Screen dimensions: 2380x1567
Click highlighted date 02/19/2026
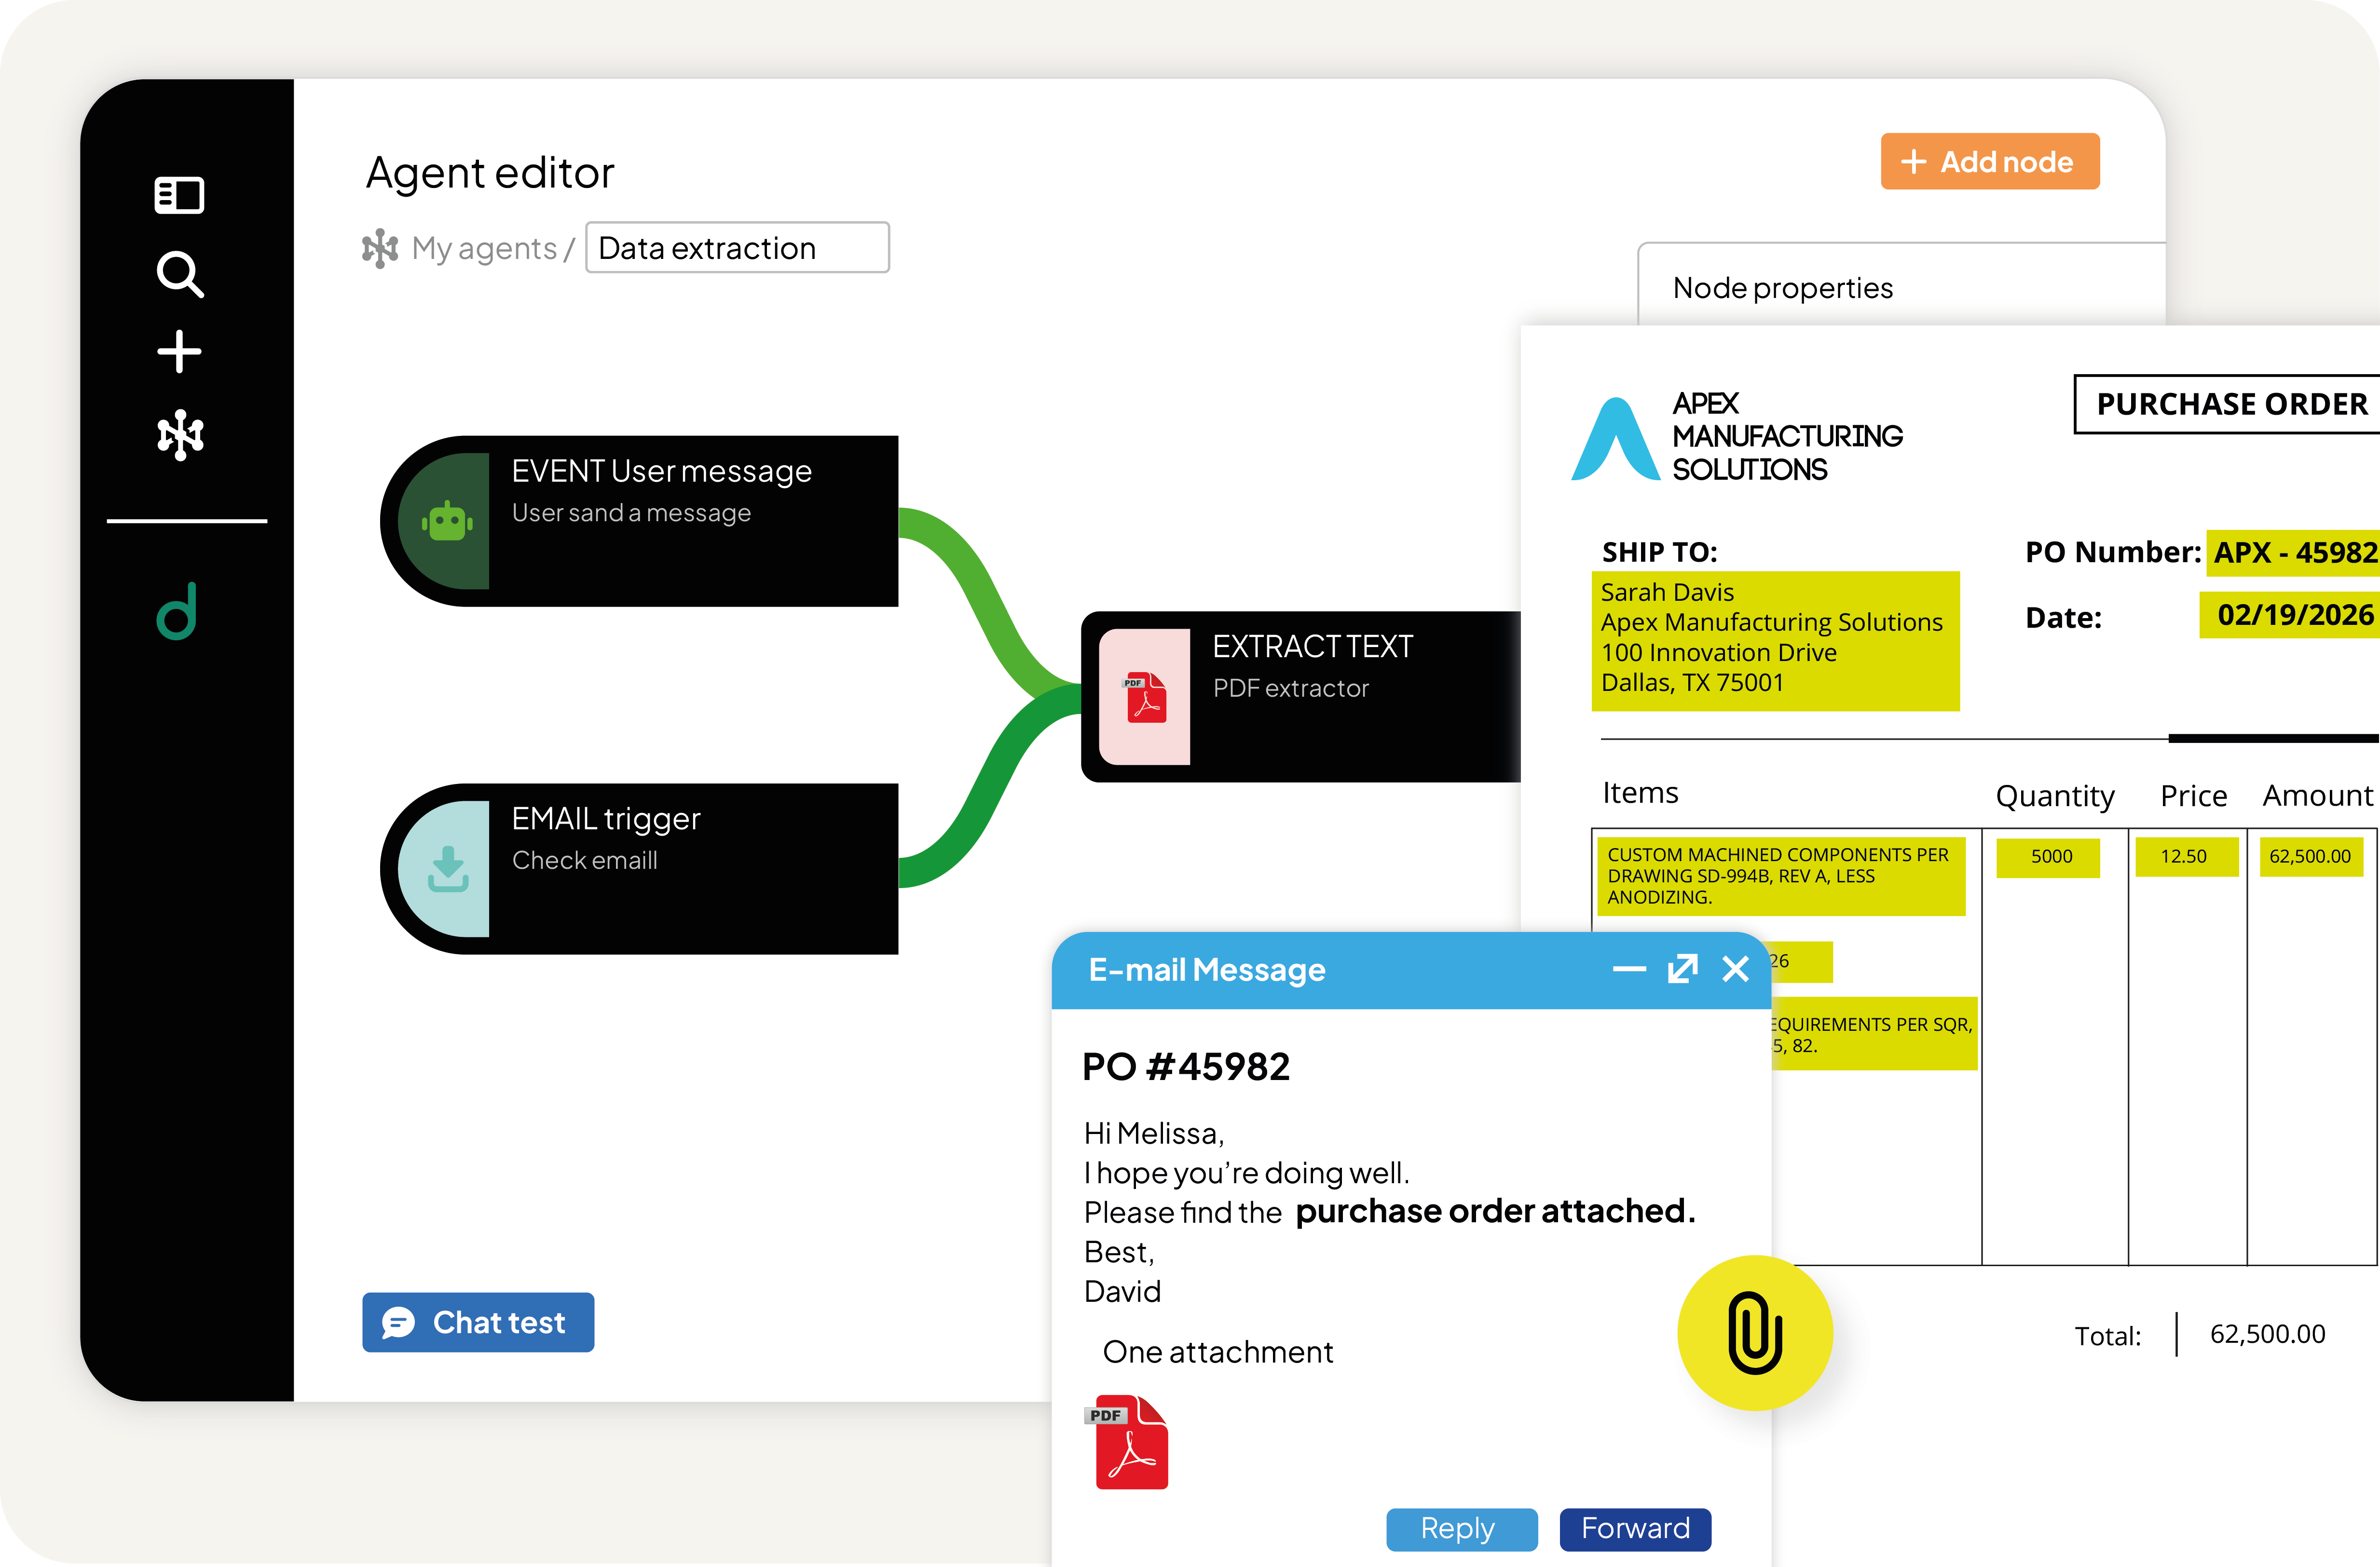(x=2290, y=615)
